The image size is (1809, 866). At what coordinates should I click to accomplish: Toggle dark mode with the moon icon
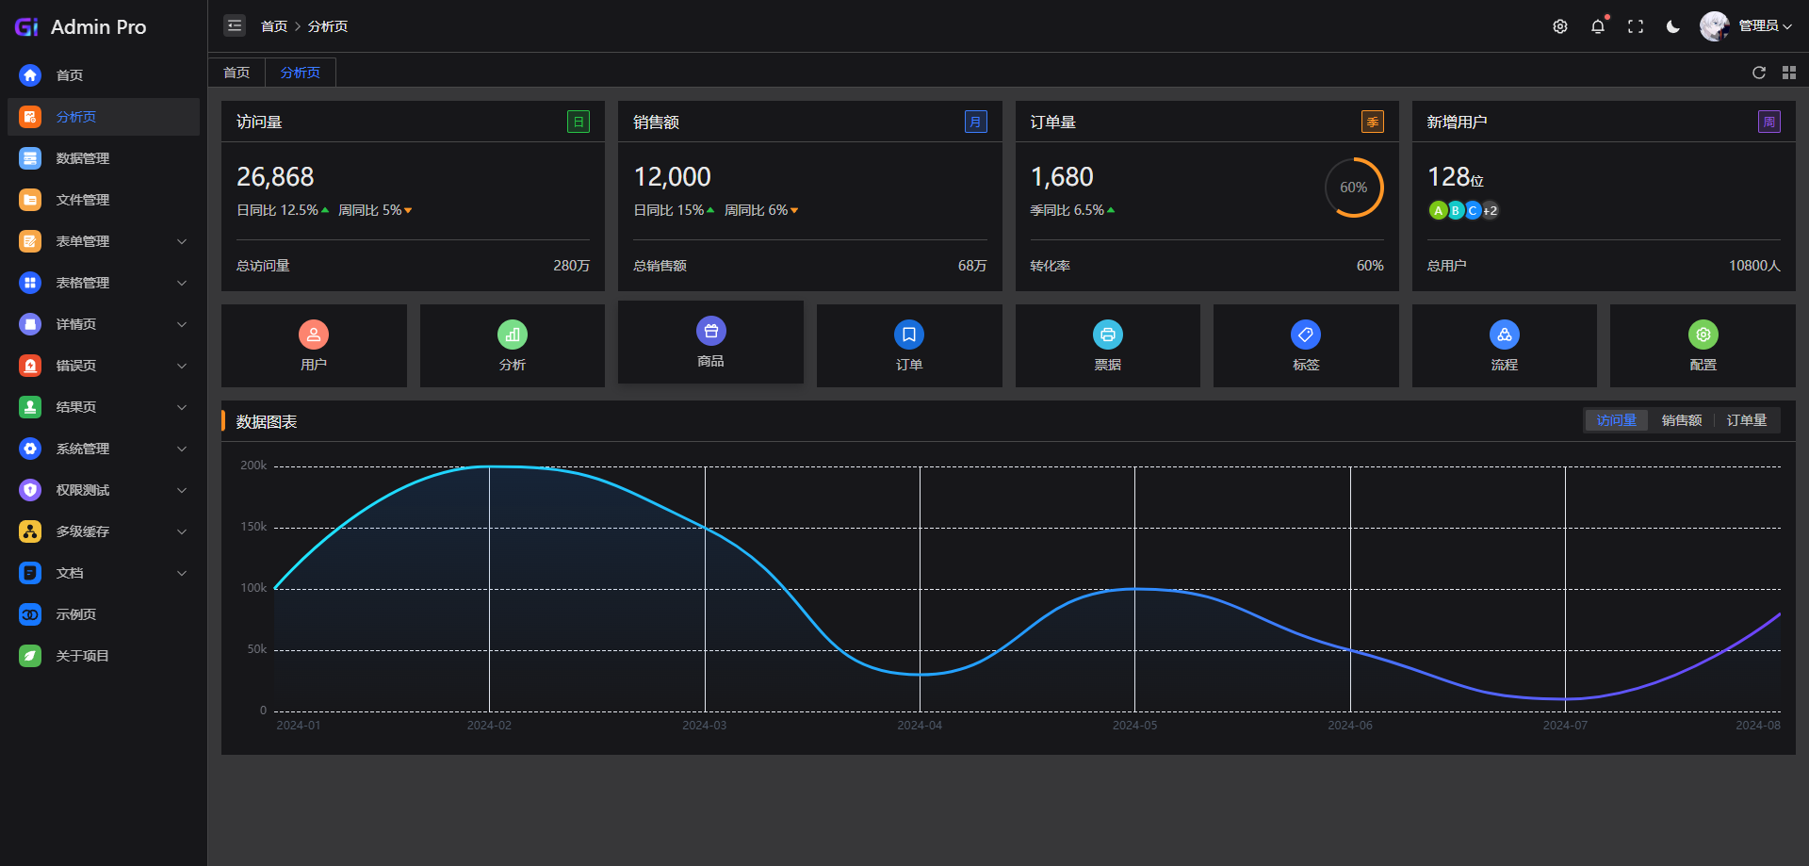click(x=1673, y=26)
